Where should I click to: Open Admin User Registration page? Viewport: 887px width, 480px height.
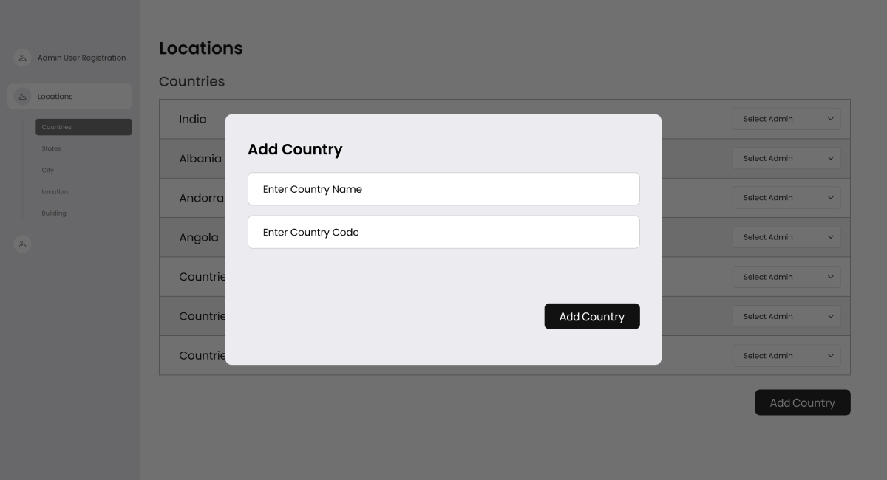82,58
